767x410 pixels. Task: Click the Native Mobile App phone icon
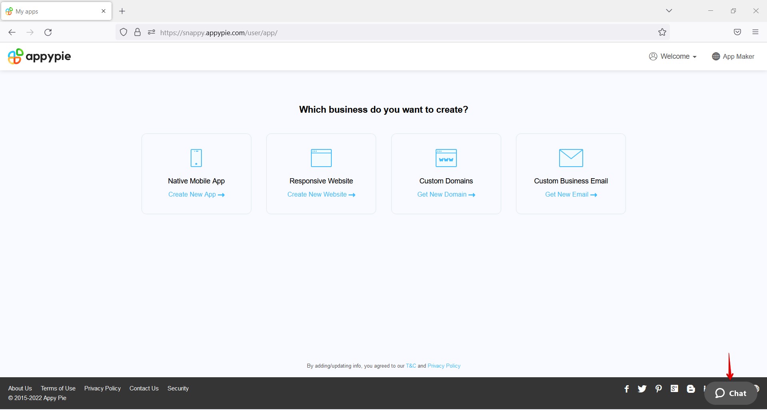tap(196, 158)
